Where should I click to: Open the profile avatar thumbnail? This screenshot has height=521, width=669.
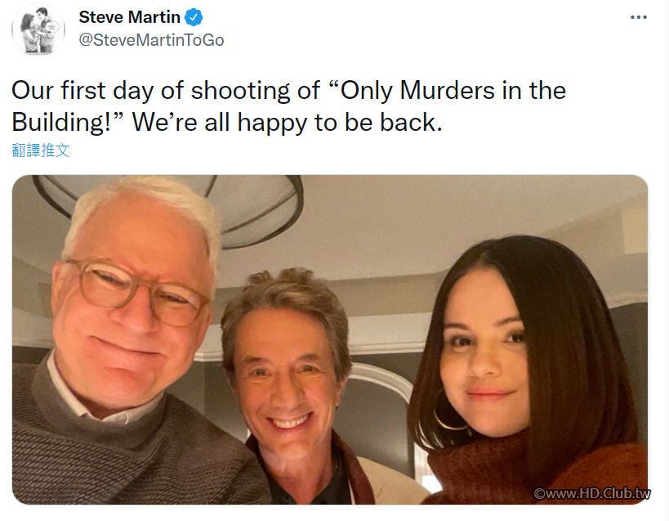(x=38, y=29)
